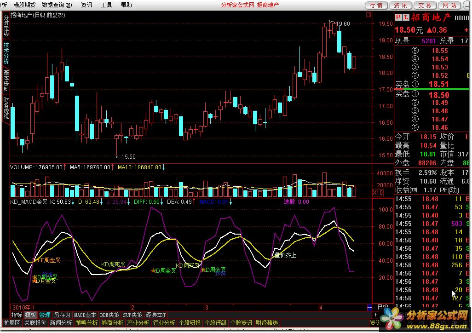Click the MA5: 169760.00 label
Viewport: 472px width, 333px height.
90,167
